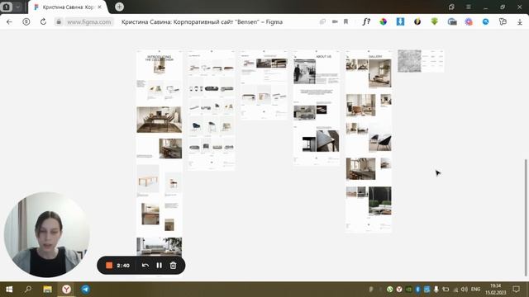The height and width of the screenshot is (297, 529).
Task: Expand the tab group dropdown arrow
Action: coord(17,7)
